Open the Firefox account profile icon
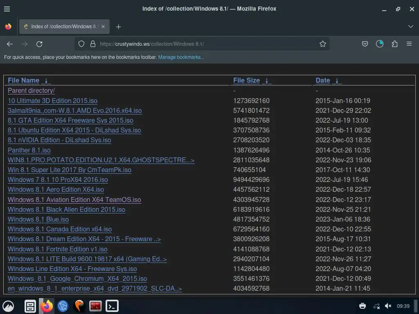Viewport: 419px width, 314px height. 379,44
